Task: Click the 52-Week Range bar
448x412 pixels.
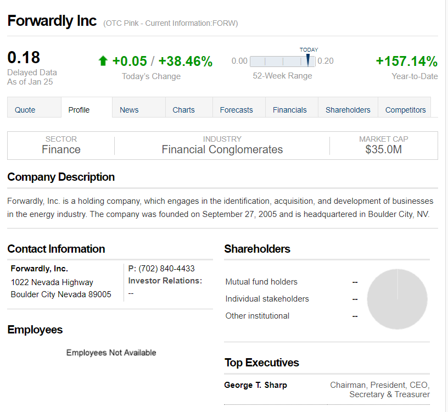Action: pos(282,61)
